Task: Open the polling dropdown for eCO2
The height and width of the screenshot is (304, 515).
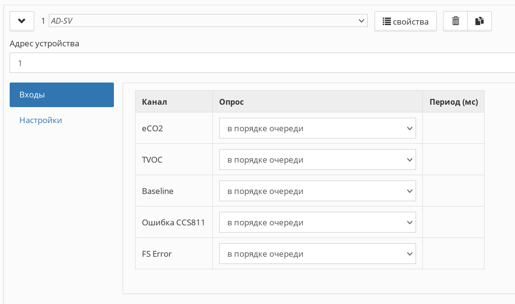Action: tap(318, 128)
